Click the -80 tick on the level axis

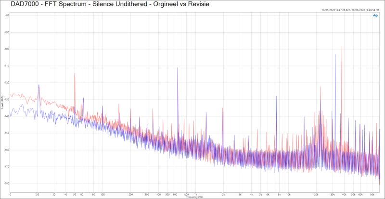(7, 15)
